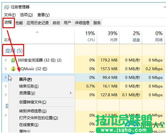Open the 选项(O) menu
Image resolution: width=166 pixels, height=135 pixels.
point(27,15)
